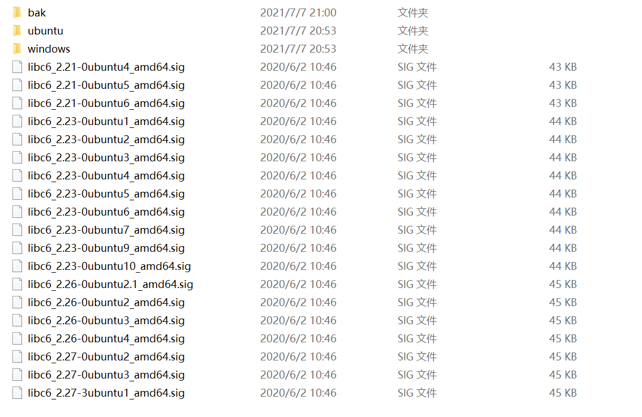Click the 43 KB size of libc6_2.21-0ubuntu4
Viewport: 642px width, 417px height.
(563, 67)
